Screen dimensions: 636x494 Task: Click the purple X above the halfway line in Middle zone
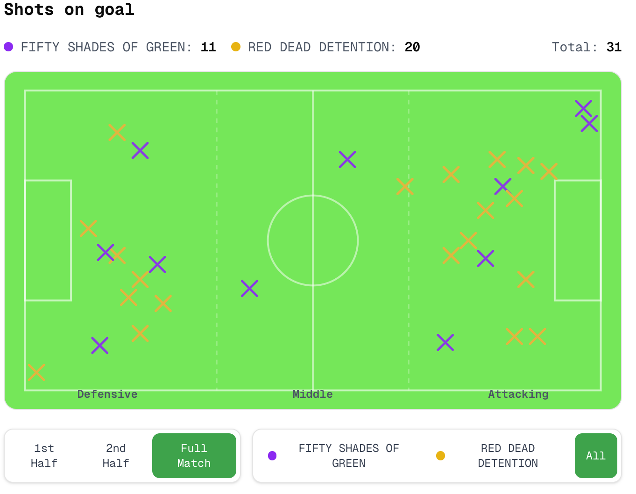[x=347, y=159]
